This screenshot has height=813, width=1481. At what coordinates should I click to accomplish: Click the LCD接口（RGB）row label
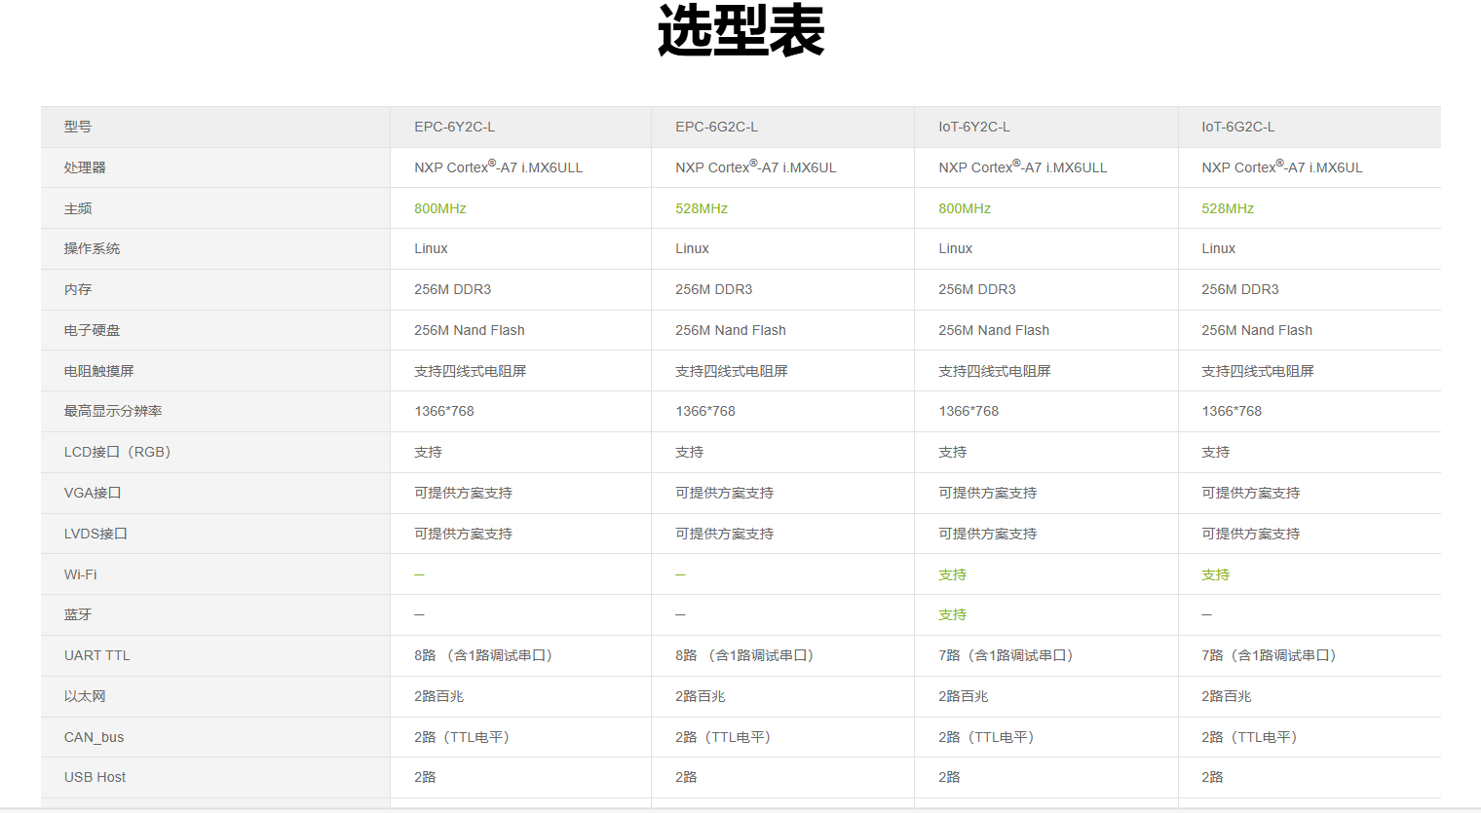click(x=117, y=452)
